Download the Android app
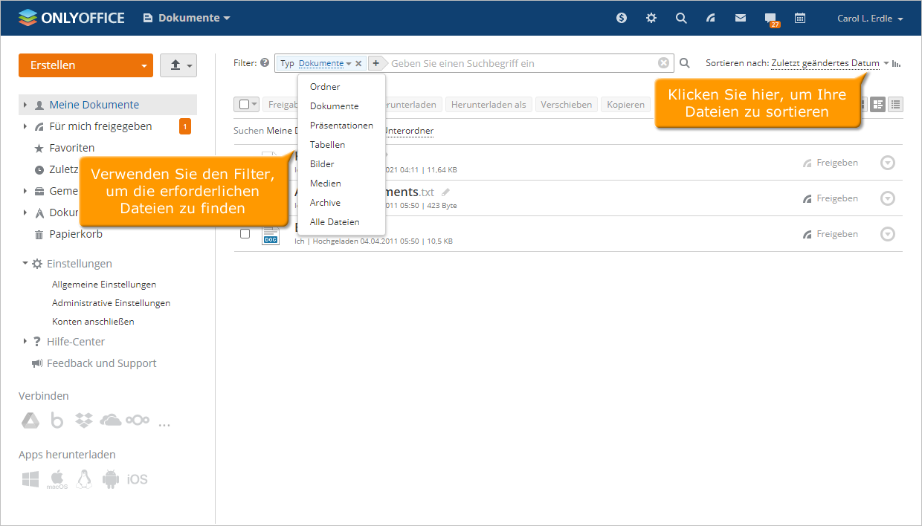The image size is (922, 526). 111,480
